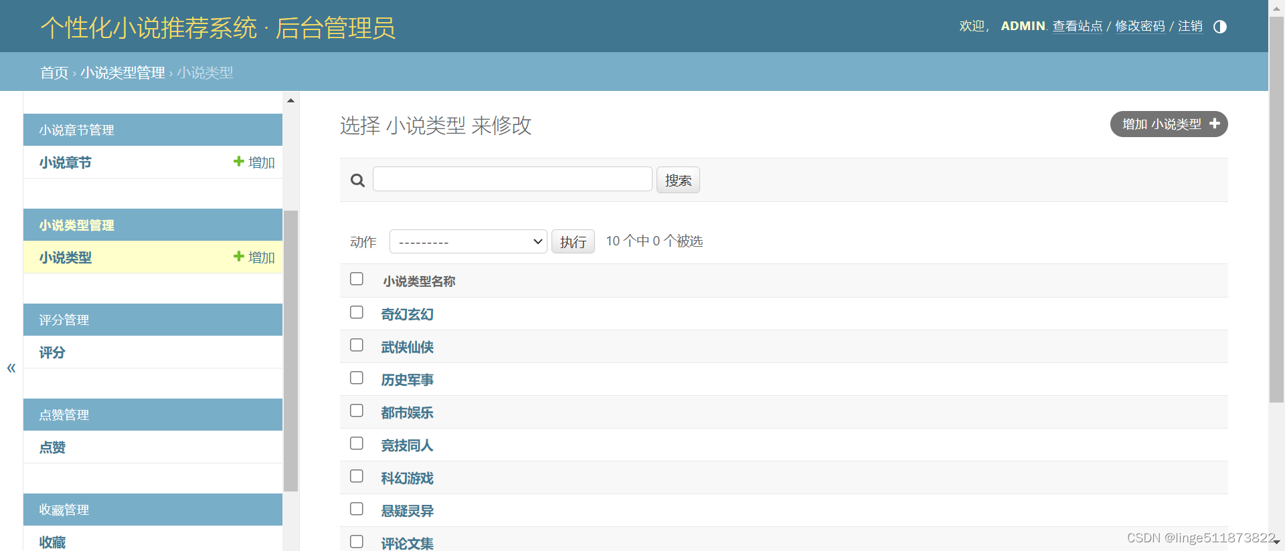Open 小说类型管理 section in sidebar
Viewport: 1285px width, 551px height.
coord(76,225)
